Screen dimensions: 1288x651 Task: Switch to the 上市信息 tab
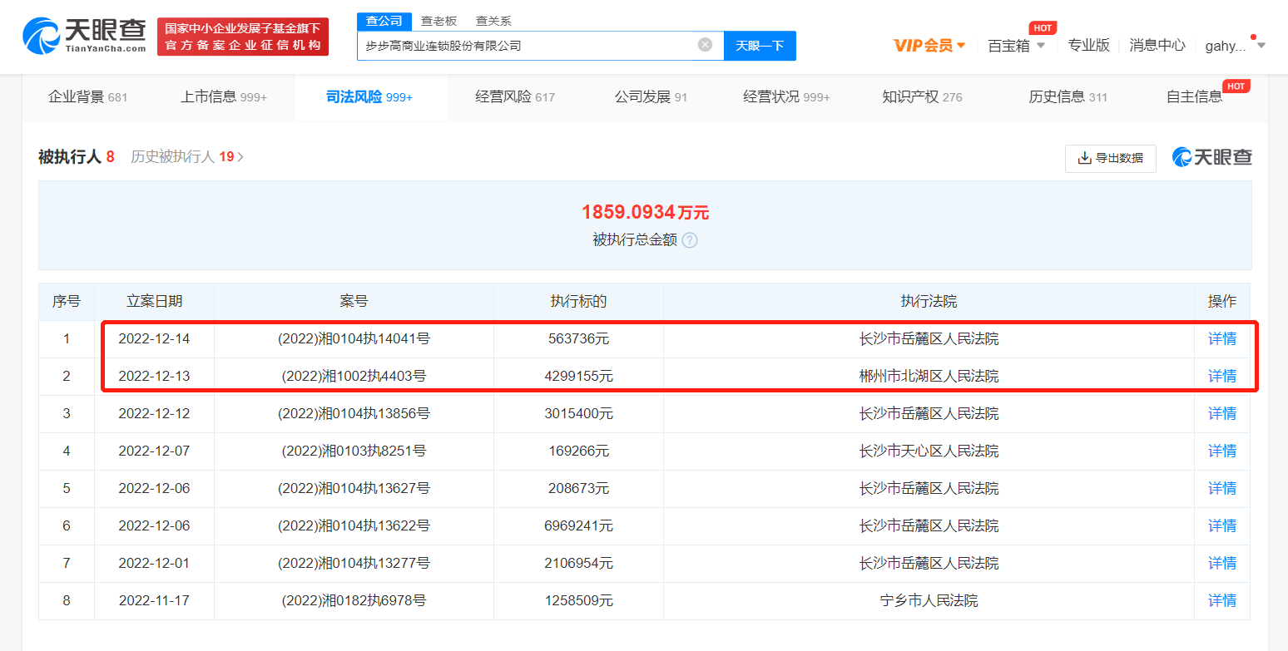pyautogui.click(x=224, y=97)
